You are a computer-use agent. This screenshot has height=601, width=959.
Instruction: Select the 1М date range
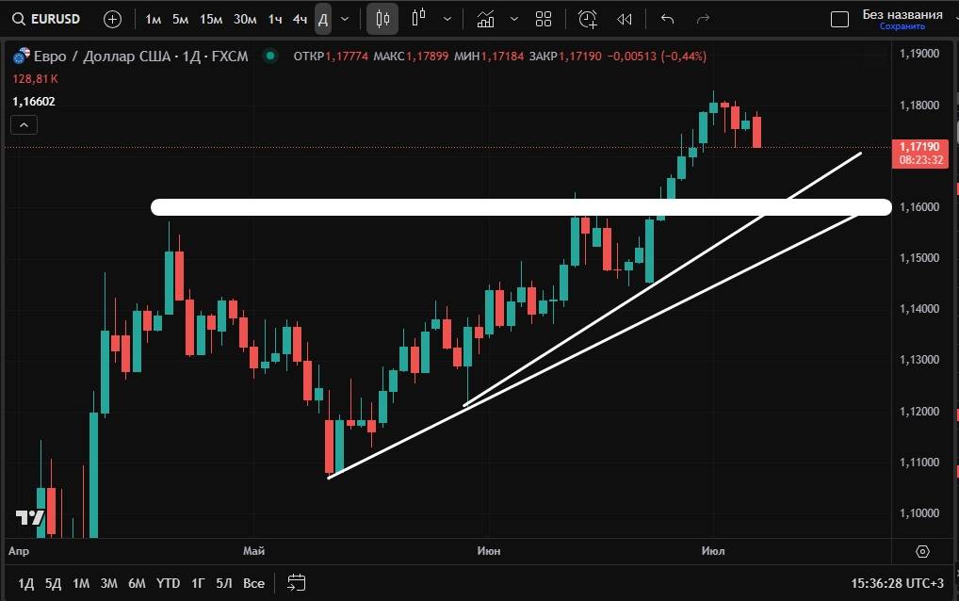click(81, 583)
